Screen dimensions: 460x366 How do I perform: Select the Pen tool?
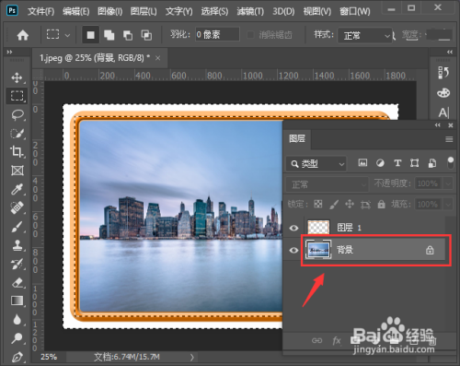point(17,357)
